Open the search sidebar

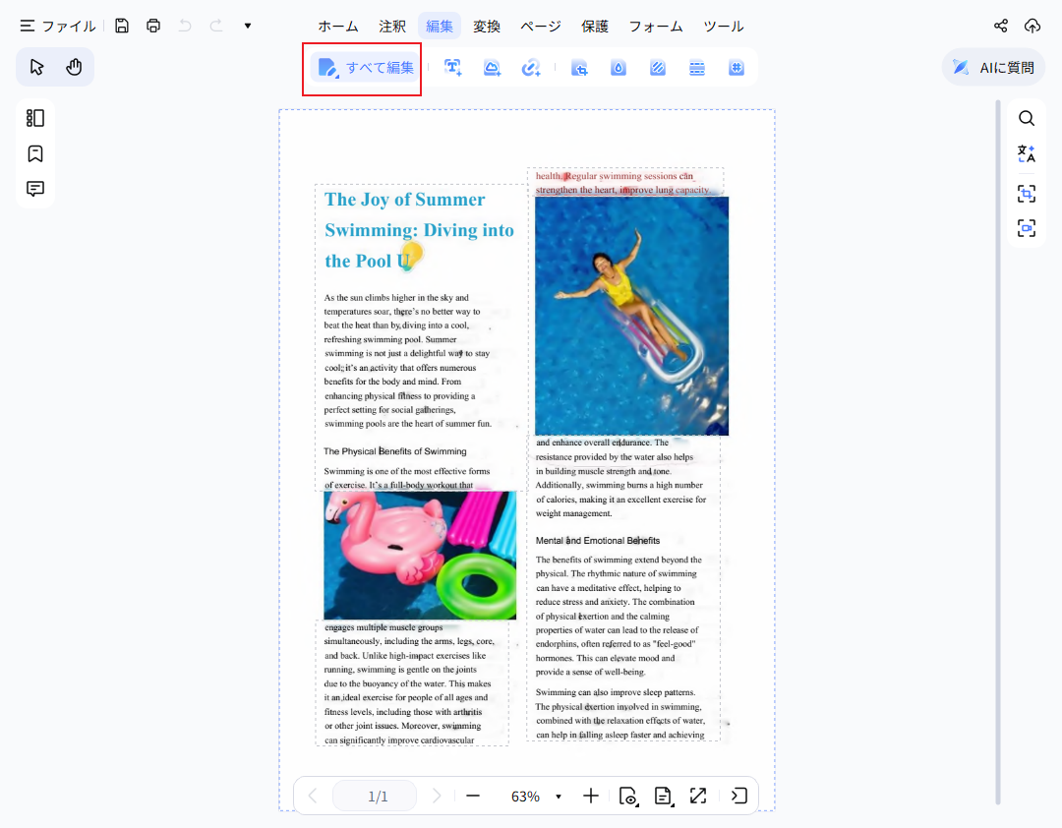pyautogui.click(x=1026, y=117)
